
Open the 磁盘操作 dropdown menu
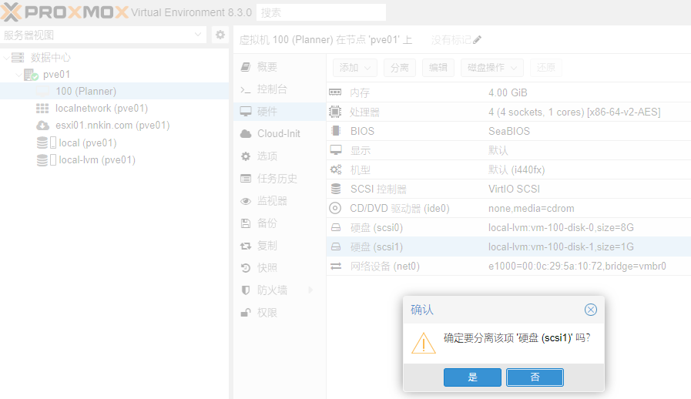[x=492, y=68]
